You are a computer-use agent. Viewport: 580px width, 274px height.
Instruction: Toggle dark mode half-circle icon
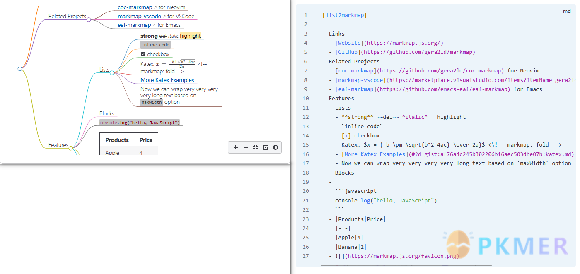275,147
